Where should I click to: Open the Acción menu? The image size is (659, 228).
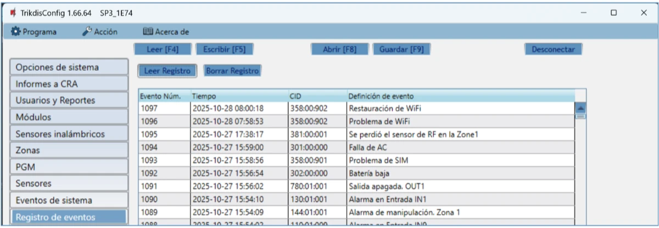100,32
